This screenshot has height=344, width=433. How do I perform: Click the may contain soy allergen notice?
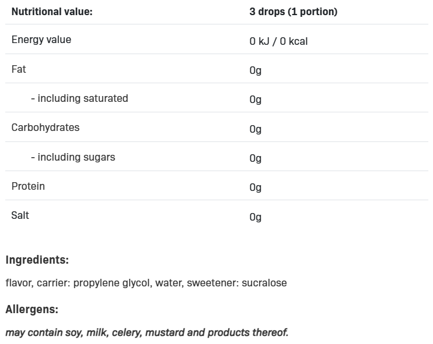[147, 333]
